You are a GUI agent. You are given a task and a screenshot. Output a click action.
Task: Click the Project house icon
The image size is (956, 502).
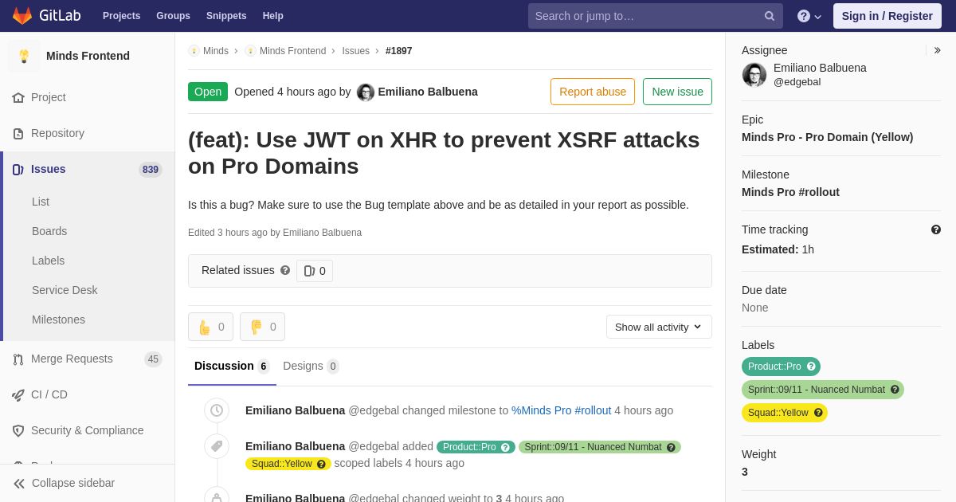[18, 97]
